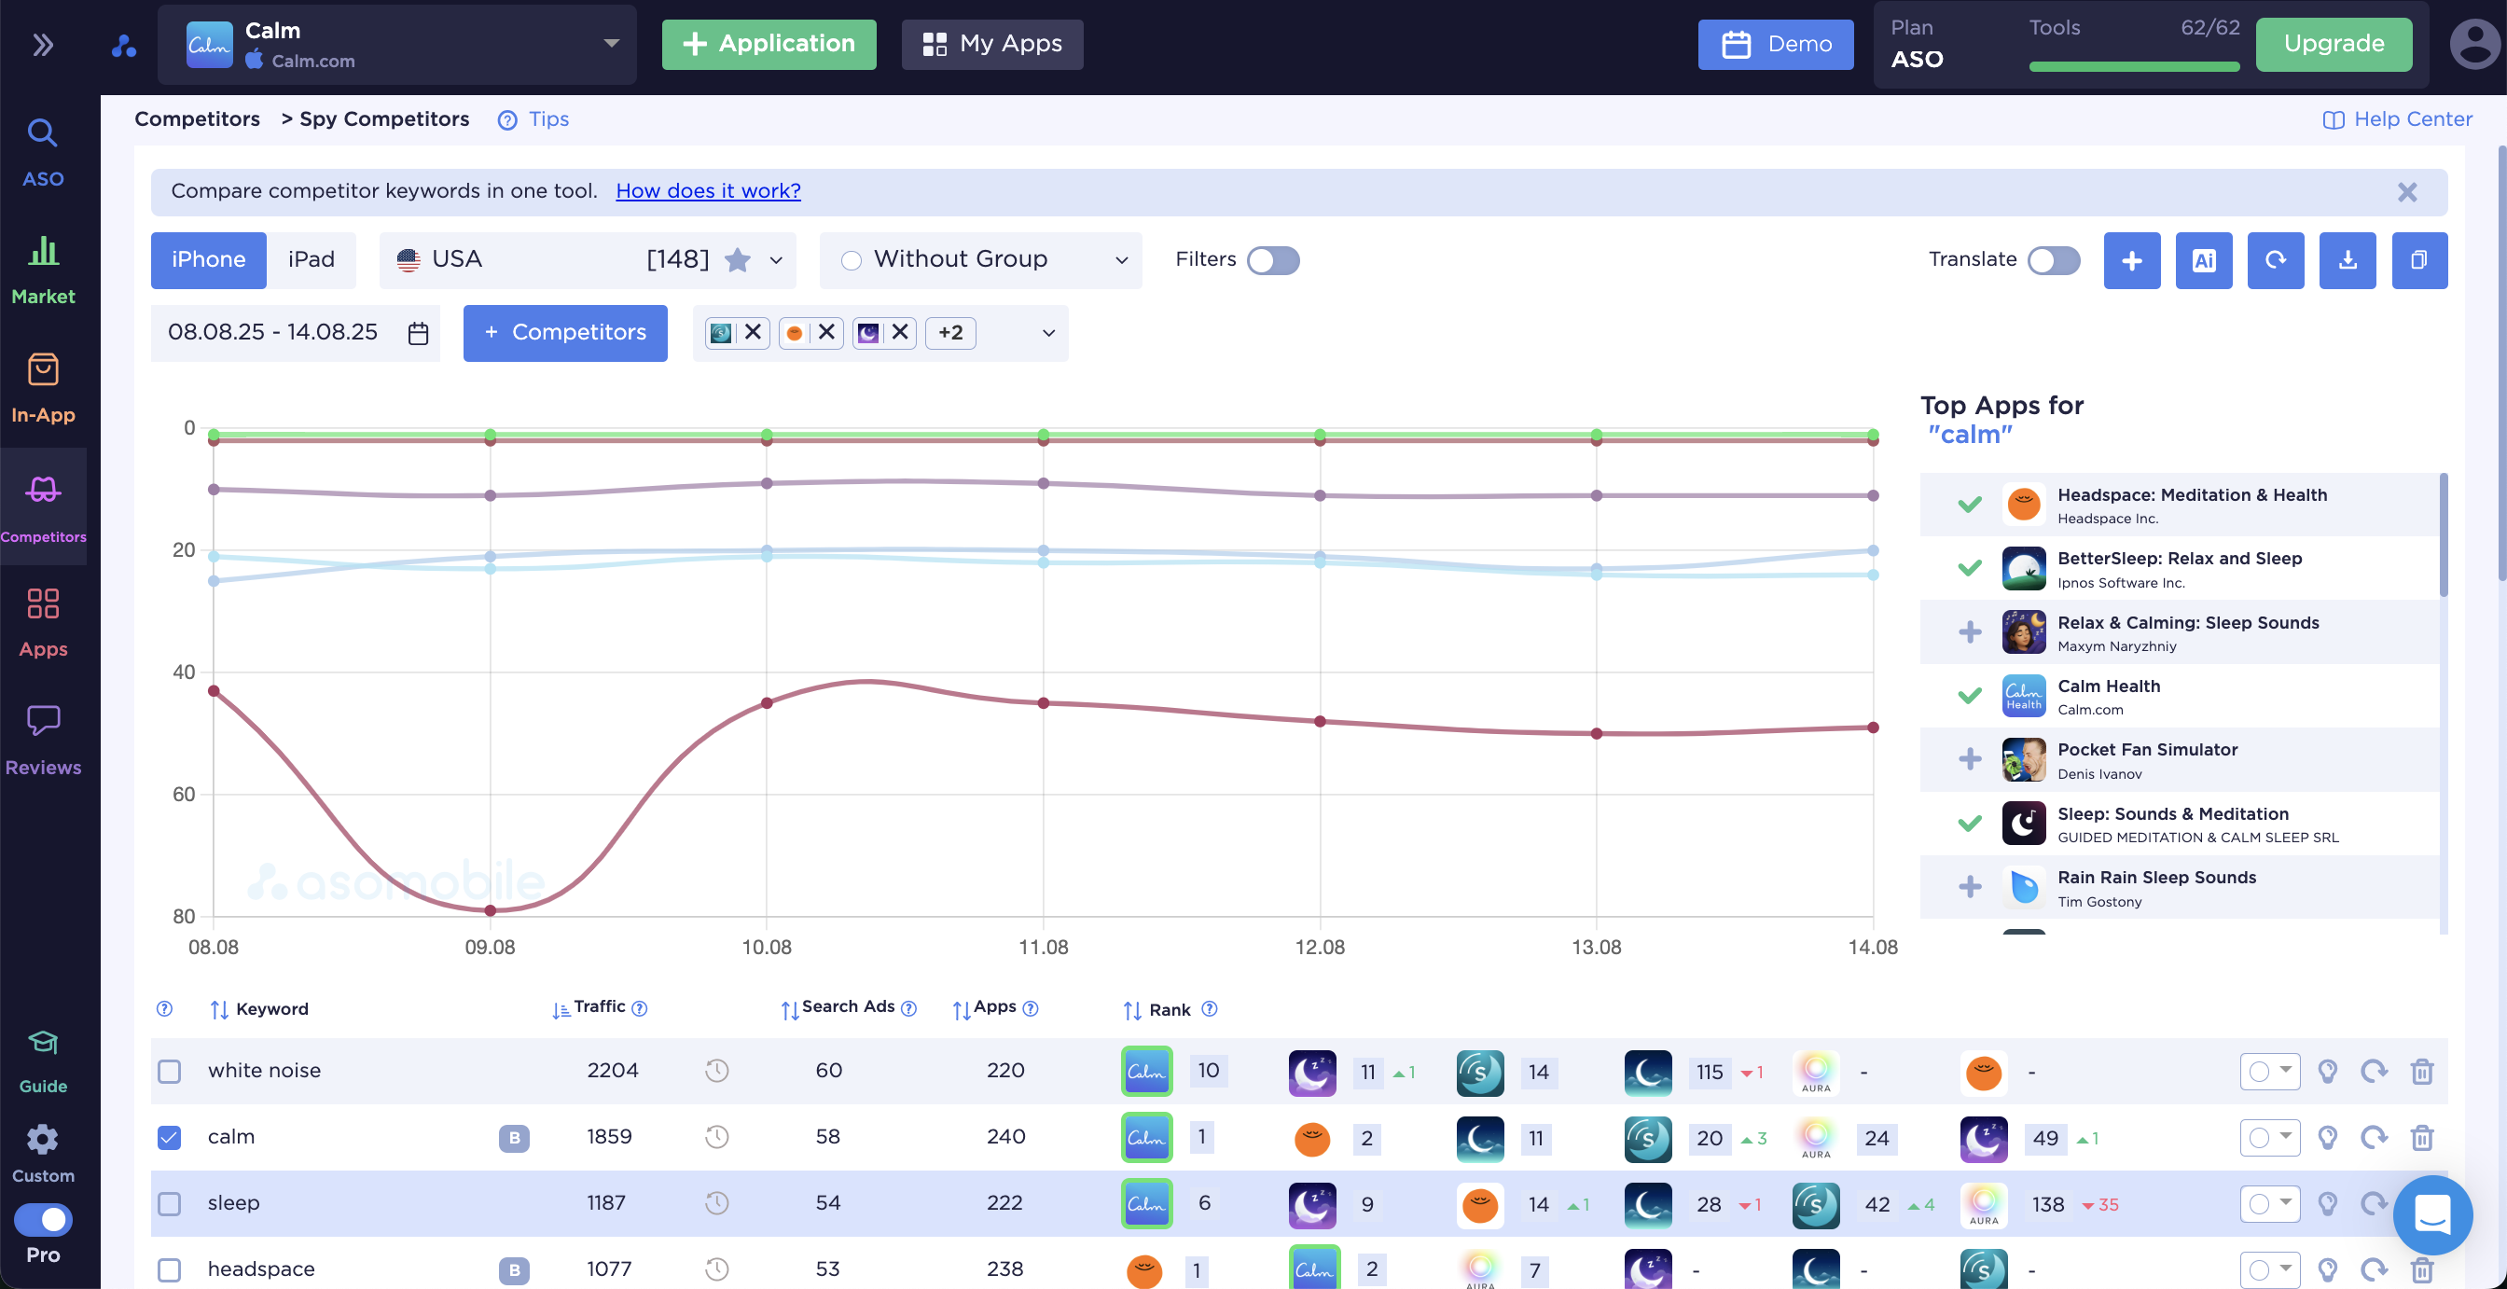This screenshot has width=2507, height=1289.
Task: Add Relax & Calming: Sleep Sounds to competitors
Action: tap(1970, 631)
